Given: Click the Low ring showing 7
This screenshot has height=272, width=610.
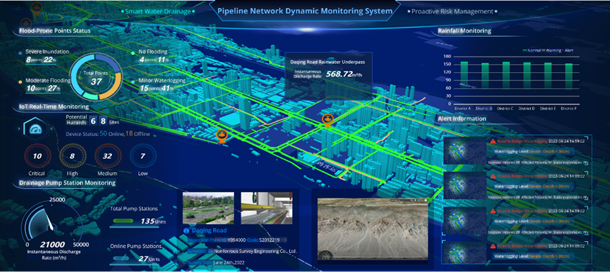Looking at the screenshot, I should click(x=143, y=156).
